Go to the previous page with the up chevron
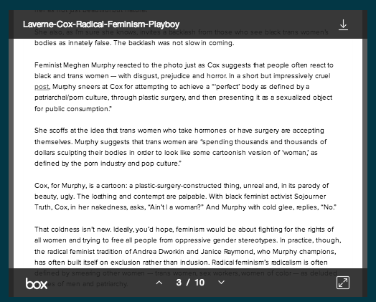This screenshot has width=376, height=302. point(159,283)
